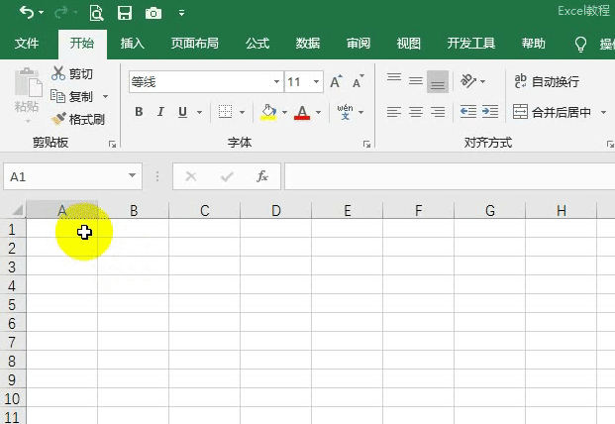Switch to the 页面布局 tab
615x424 pixels.
tap(195, 44)
